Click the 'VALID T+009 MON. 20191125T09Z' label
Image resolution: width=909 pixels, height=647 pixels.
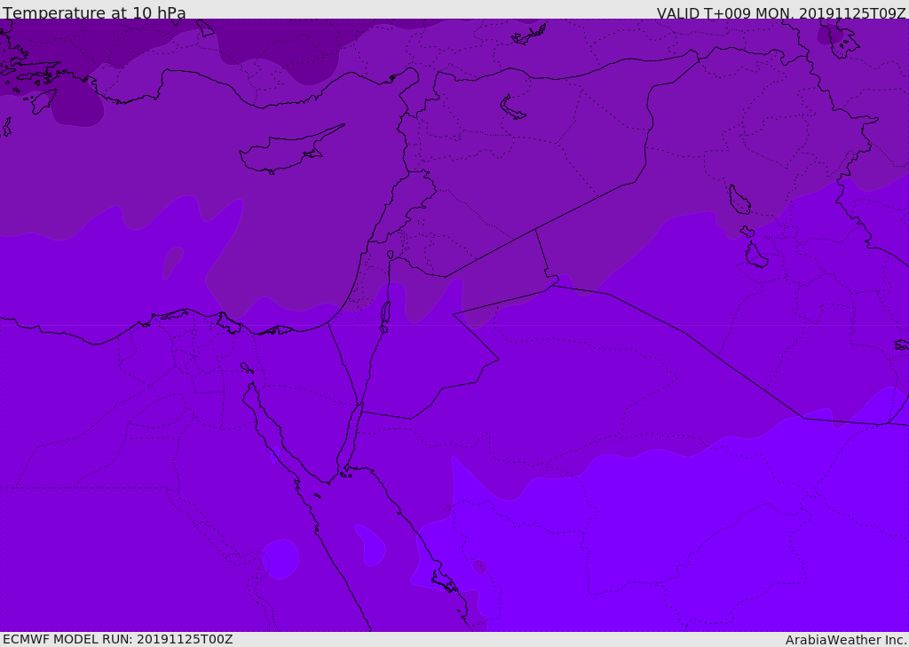point(781,13)
